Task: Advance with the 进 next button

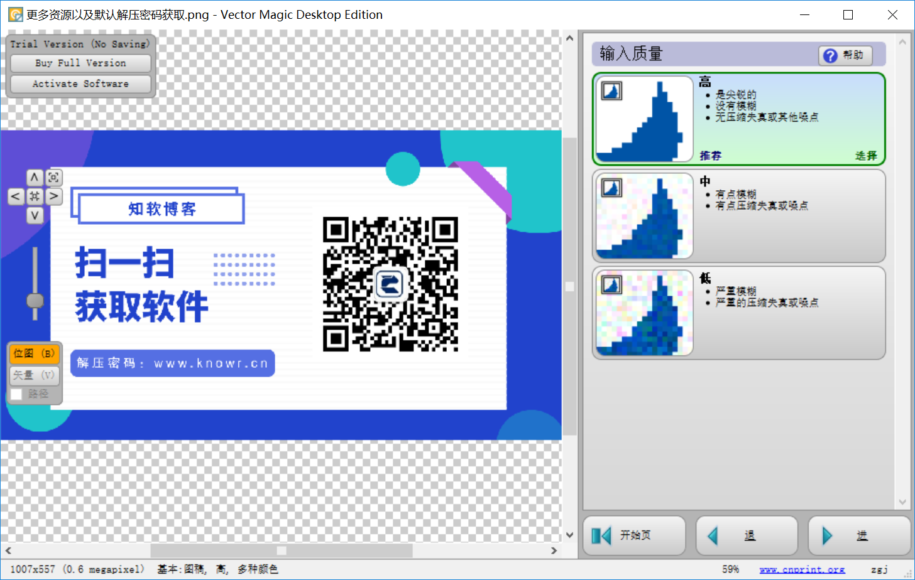Action: pyautogui.click(x=859, y=535)
